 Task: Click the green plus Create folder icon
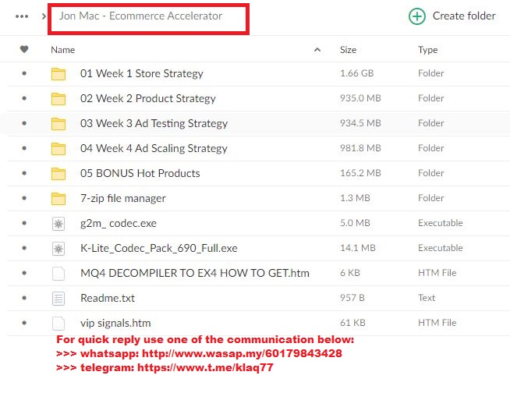[417, 16]
